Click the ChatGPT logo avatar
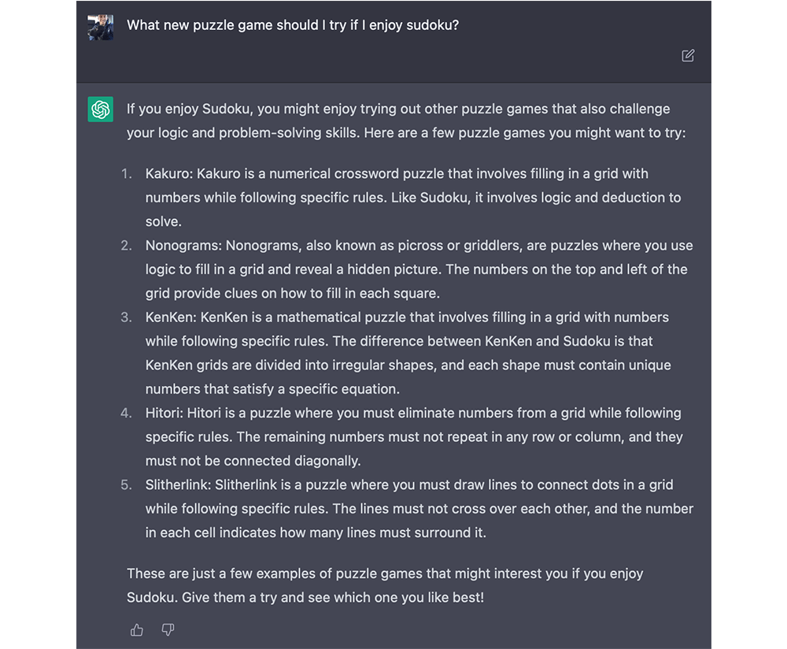This screenshot has height=649, width=787. (101, 109)
